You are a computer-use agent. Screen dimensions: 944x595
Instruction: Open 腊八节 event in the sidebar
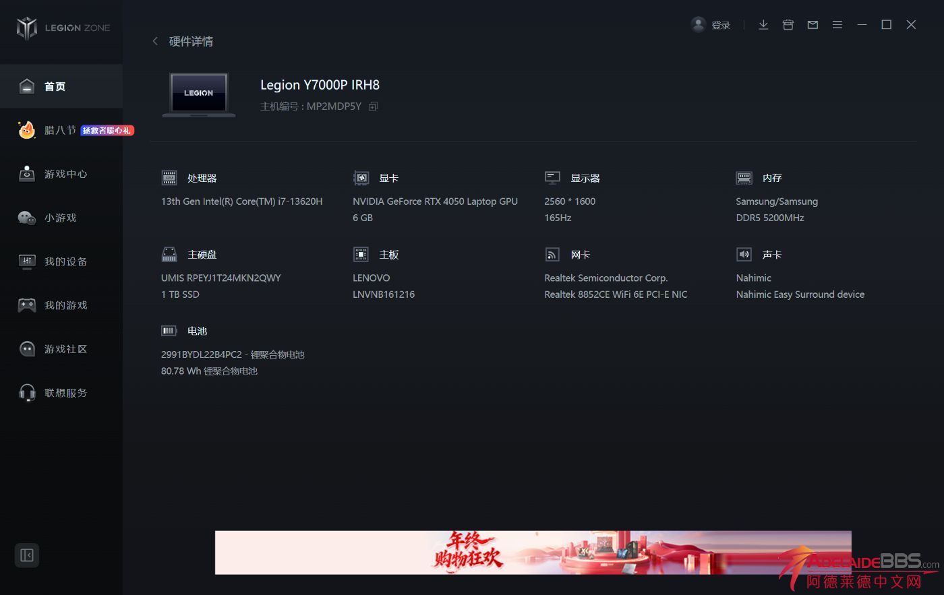click(60, 130)
